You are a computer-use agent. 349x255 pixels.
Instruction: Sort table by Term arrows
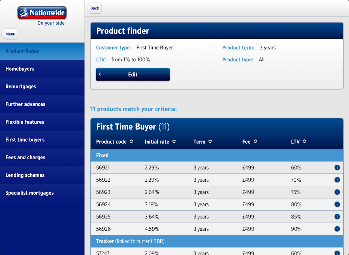[210, 141]
